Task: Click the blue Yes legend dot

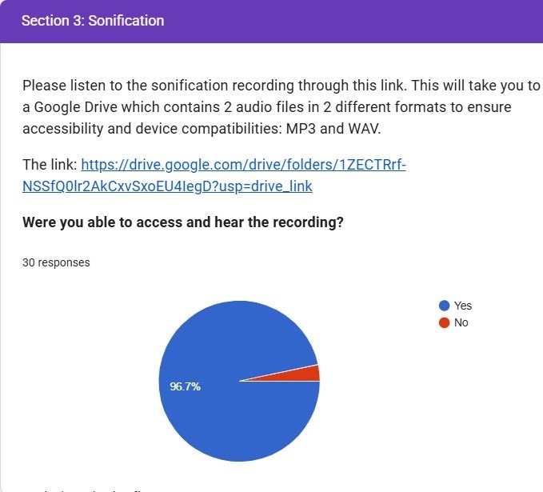Action: [x=444, y=306]
